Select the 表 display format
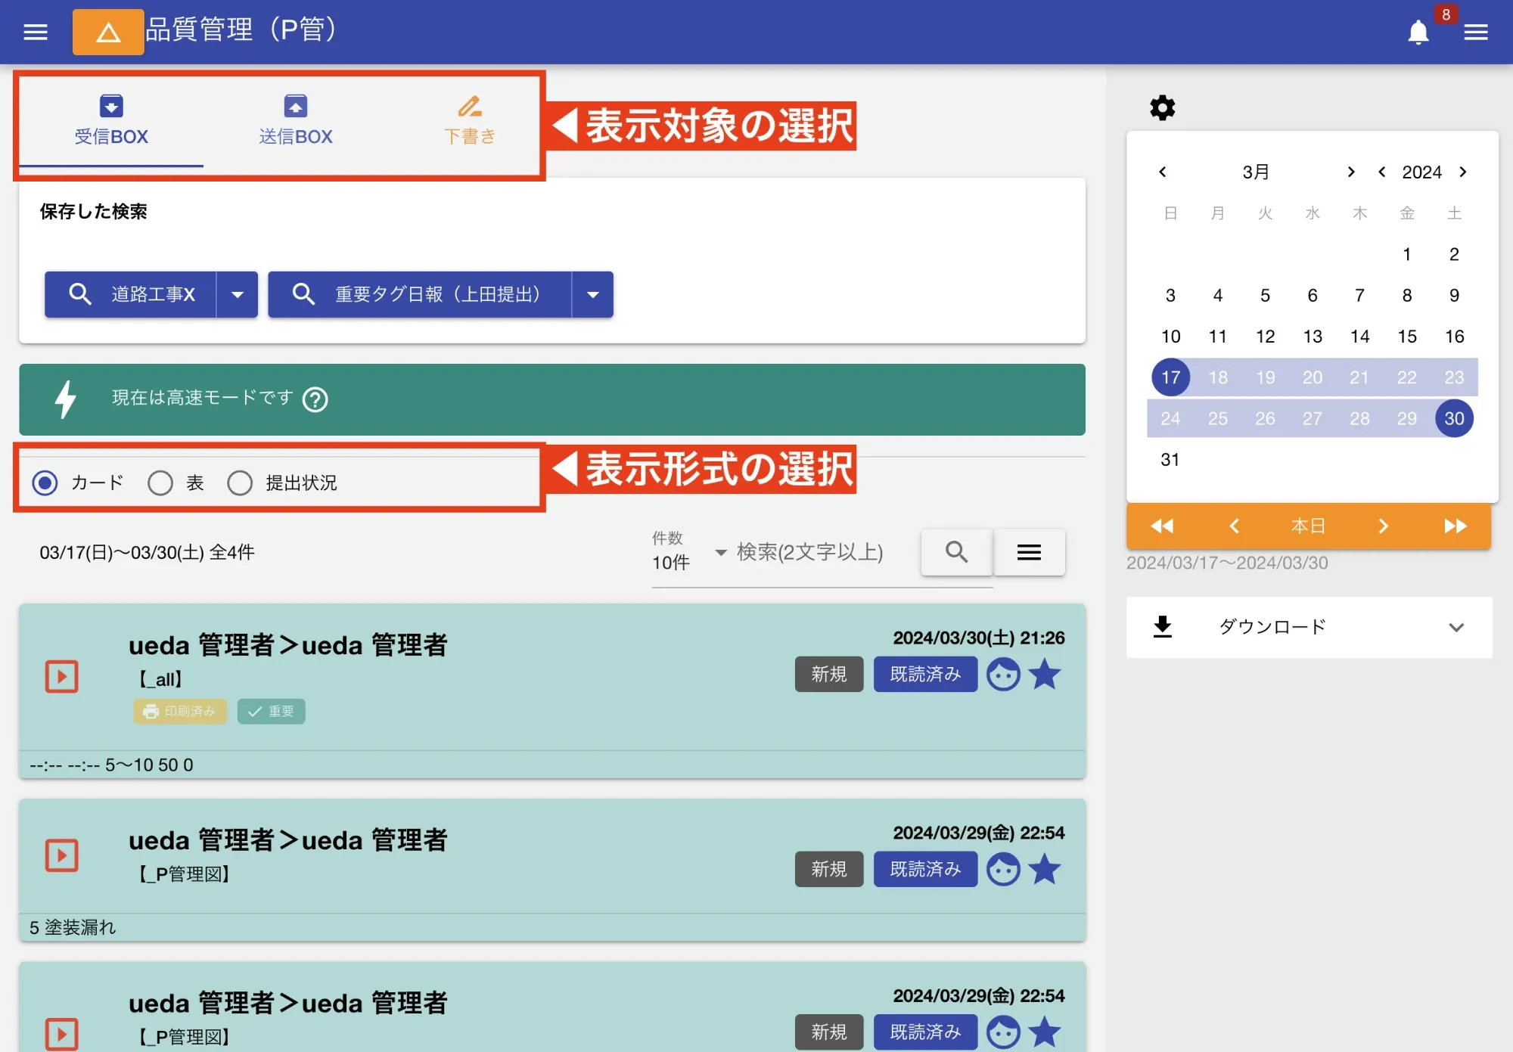The width and height of the screenshot is (1513, 1052). [x=160, y=483]
